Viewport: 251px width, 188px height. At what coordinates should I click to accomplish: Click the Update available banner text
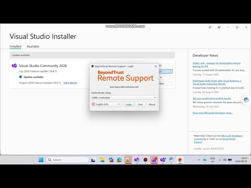coord(21,55)
